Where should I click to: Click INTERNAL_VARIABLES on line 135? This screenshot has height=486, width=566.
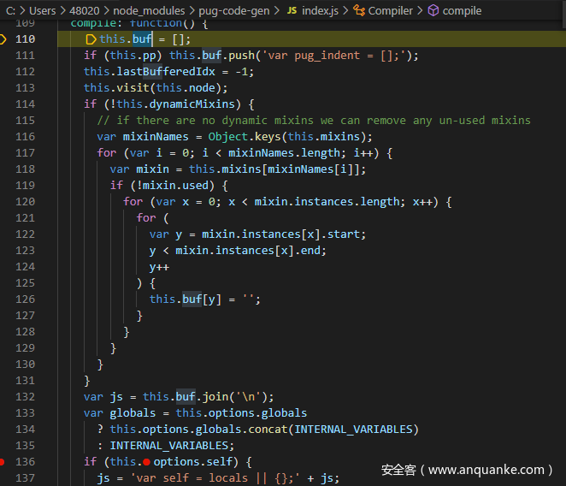[x=171, y=446]
